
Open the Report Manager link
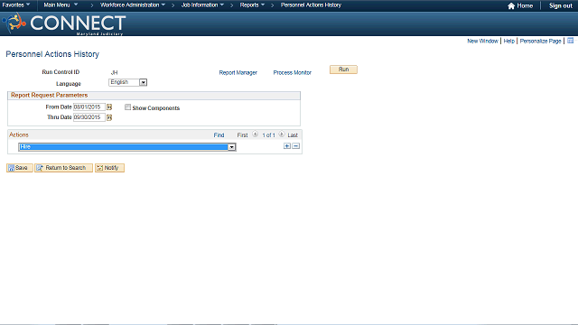238,72
